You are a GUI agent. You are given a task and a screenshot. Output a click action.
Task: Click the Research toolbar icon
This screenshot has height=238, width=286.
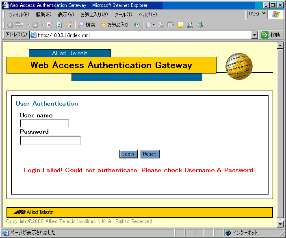coord(190,25)
